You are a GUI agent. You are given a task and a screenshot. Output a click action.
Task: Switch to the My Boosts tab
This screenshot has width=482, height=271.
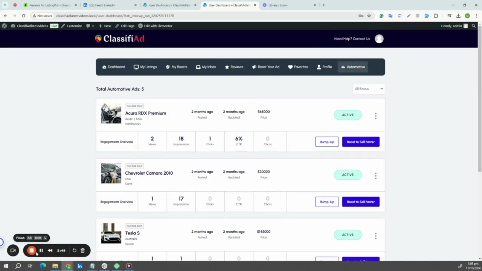(176, 67)
